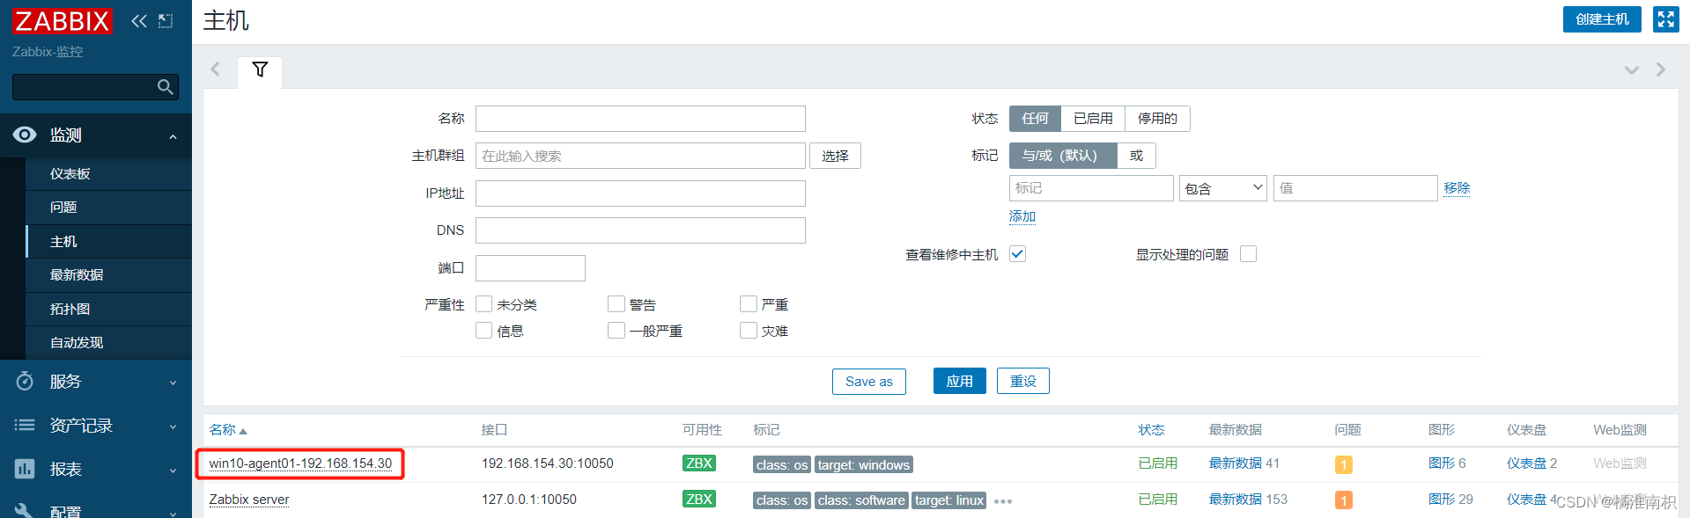Click the 添加 tag link
Viewport: 1690px width, 518px height.
pos(1022,216)
